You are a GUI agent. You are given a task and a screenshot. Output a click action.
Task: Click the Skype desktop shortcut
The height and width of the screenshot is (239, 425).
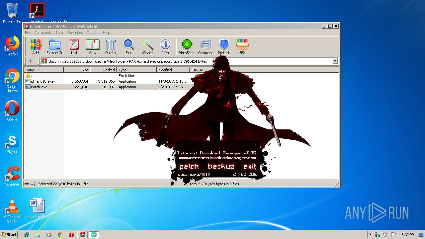click(x=12, y=143)
